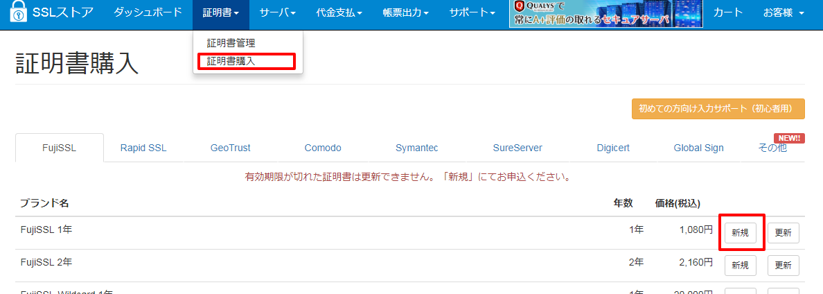
Task: Click the ブランド名 column header
Action: click(44, 203)
